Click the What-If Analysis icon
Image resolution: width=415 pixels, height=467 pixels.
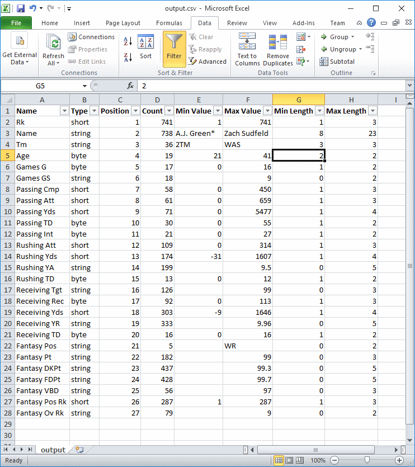(x=301, y=62)
